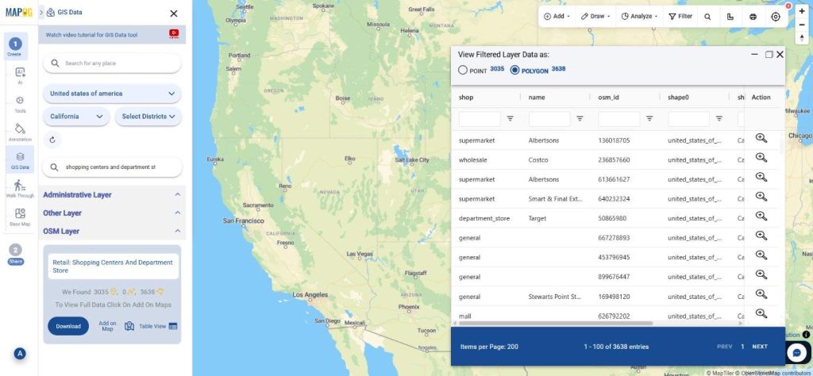Open the Base Map sidebar icon
Viewport: 813px width, 376px height.
click(20, 217)
